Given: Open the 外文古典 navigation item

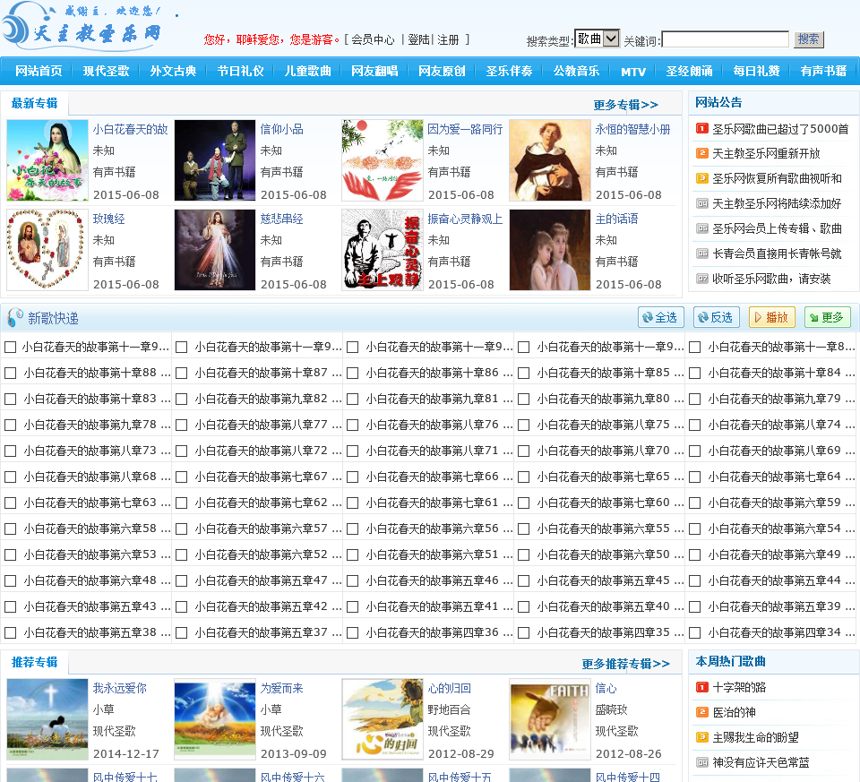Looking at the screenshot, I should pyautogui.click(x=173, y=71).
